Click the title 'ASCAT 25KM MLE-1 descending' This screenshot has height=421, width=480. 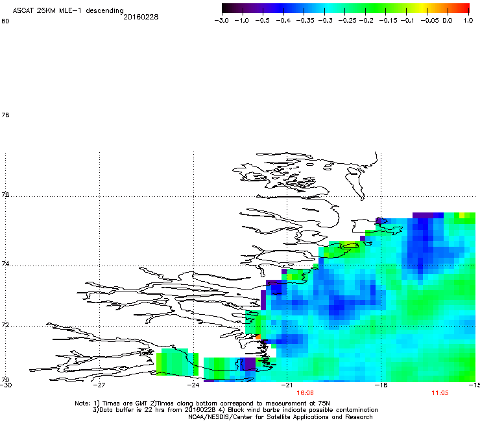pos(68,11)
